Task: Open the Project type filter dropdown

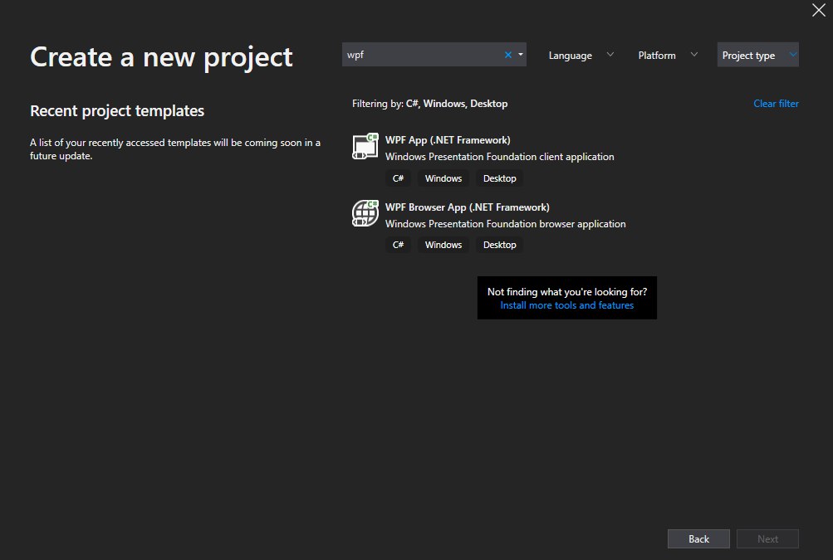Action: pyautogui.click(x=758, y=55)
